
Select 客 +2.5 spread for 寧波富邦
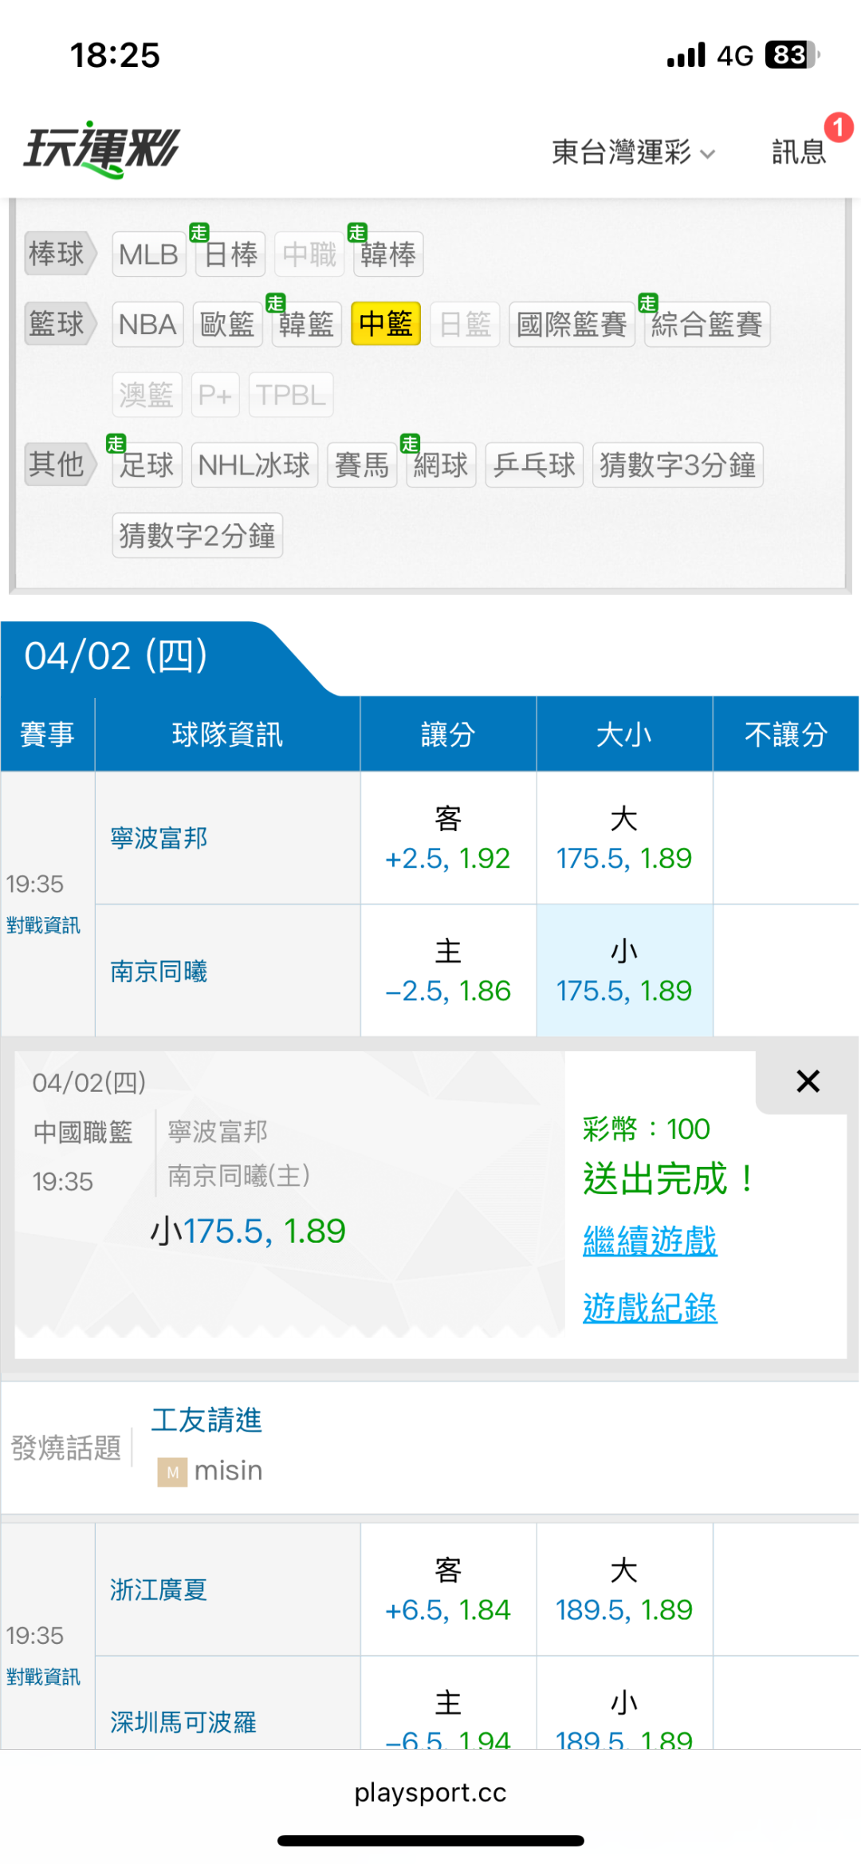[x=448, y=838]
